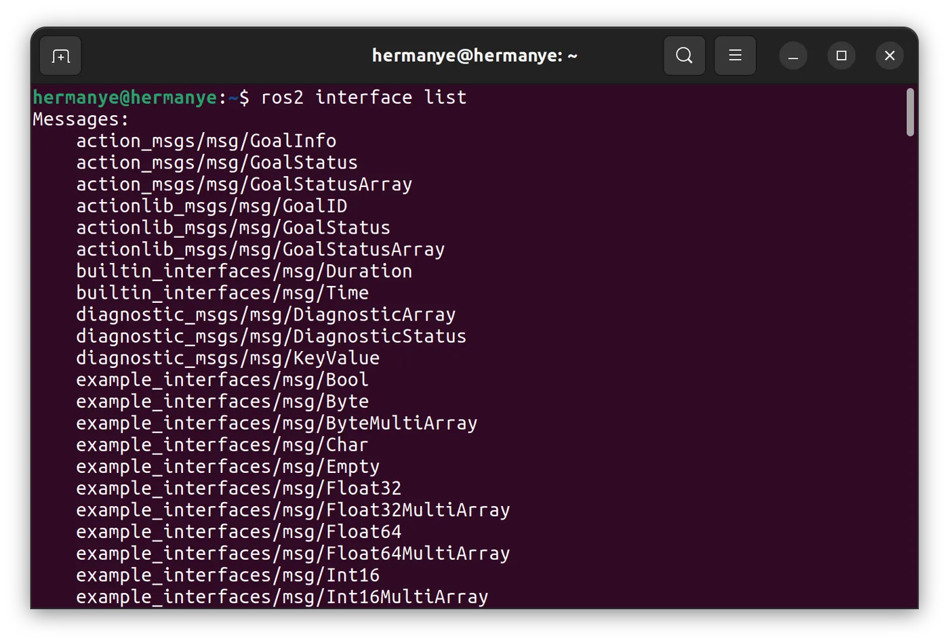Click line actionlib_msgs/msg/GoalID
This screenshot has width=949, height=643.
[x=211, y=206]
